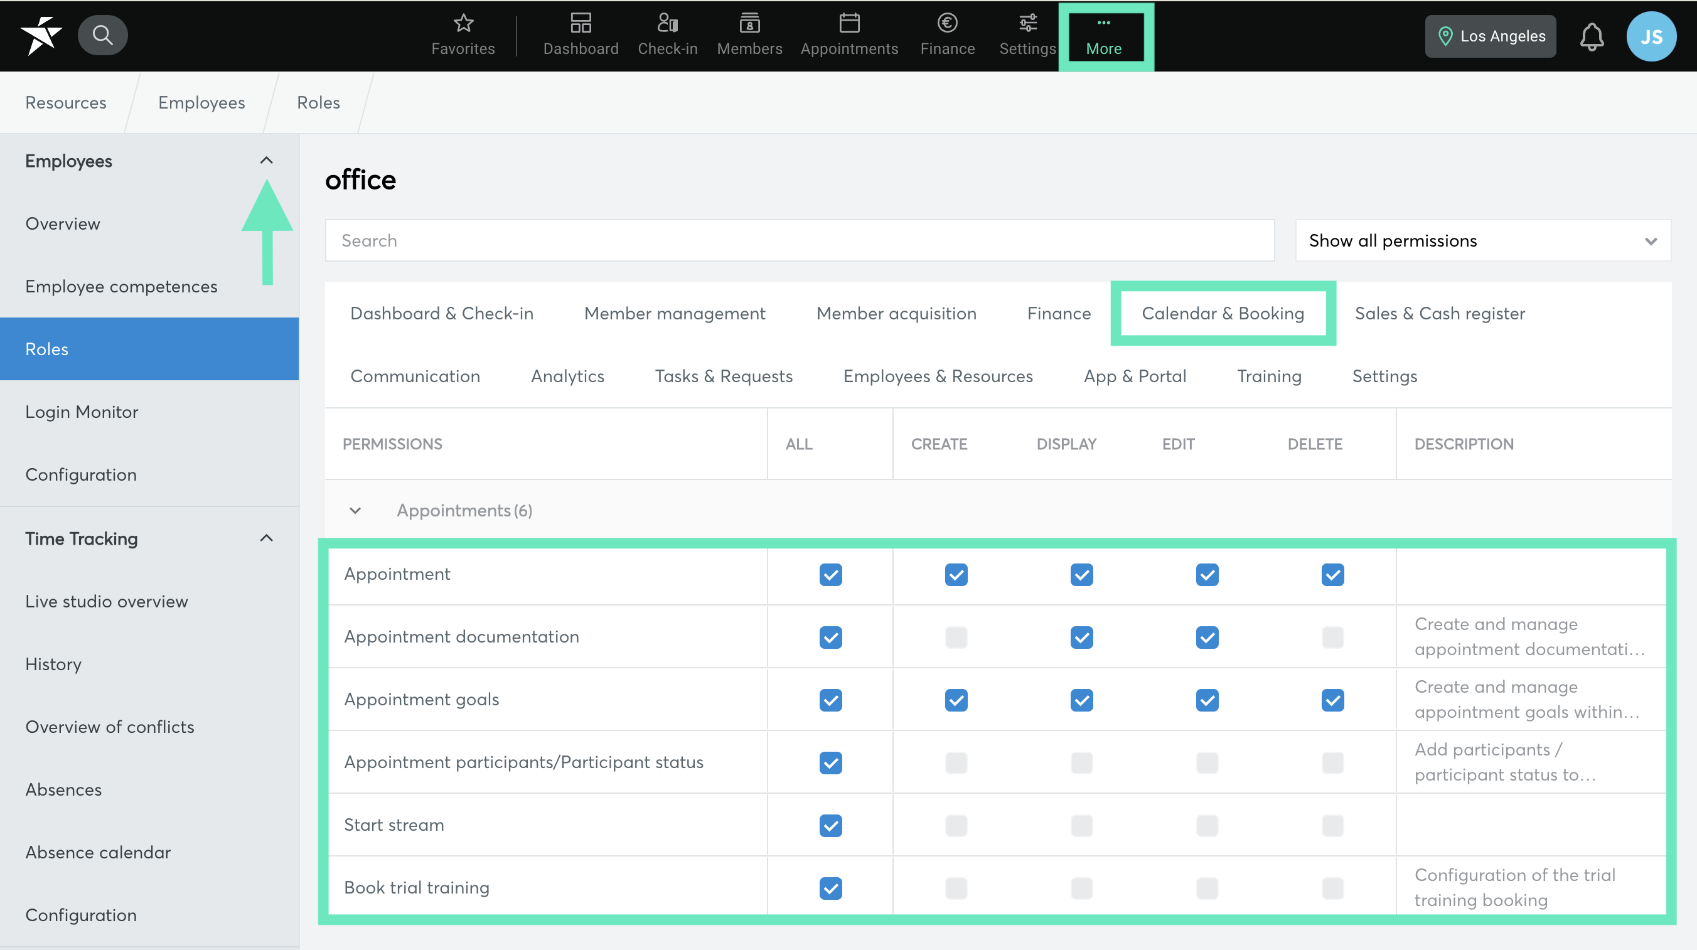The width and height of the screenshot is (1697, 950).
Task: Switch to Member acquisition tab
Action: (x=896, y=314)
